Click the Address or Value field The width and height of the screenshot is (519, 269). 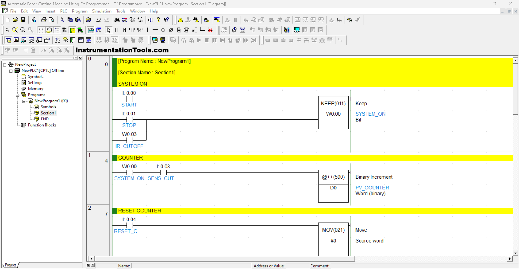[297, 266]
